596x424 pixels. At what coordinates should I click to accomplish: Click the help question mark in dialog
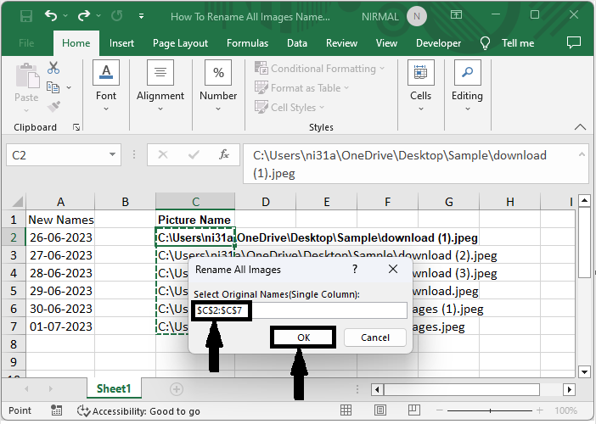click(354, 270)
